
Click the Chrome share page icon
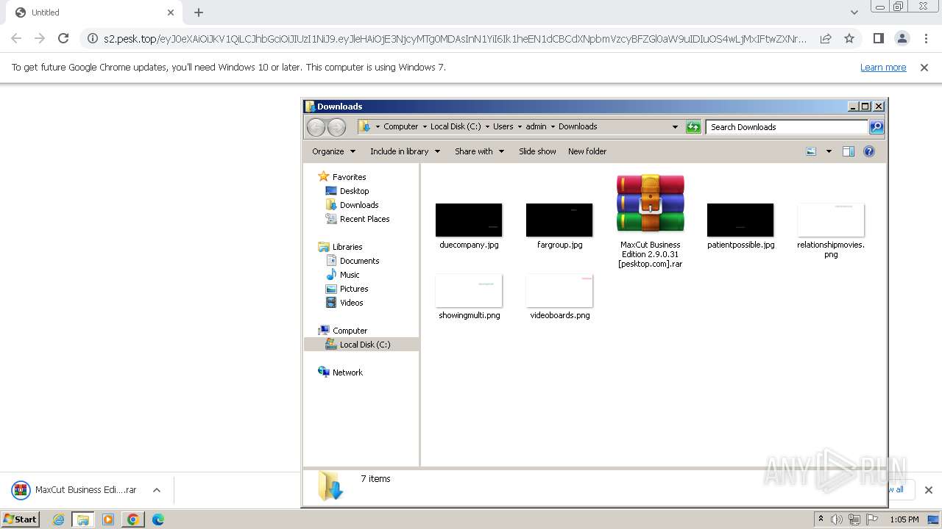pos(826,38)
